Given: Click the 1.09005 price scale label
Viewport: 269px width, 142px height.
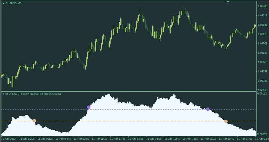Looking at the screenshot, I should (x=262, y=44).
